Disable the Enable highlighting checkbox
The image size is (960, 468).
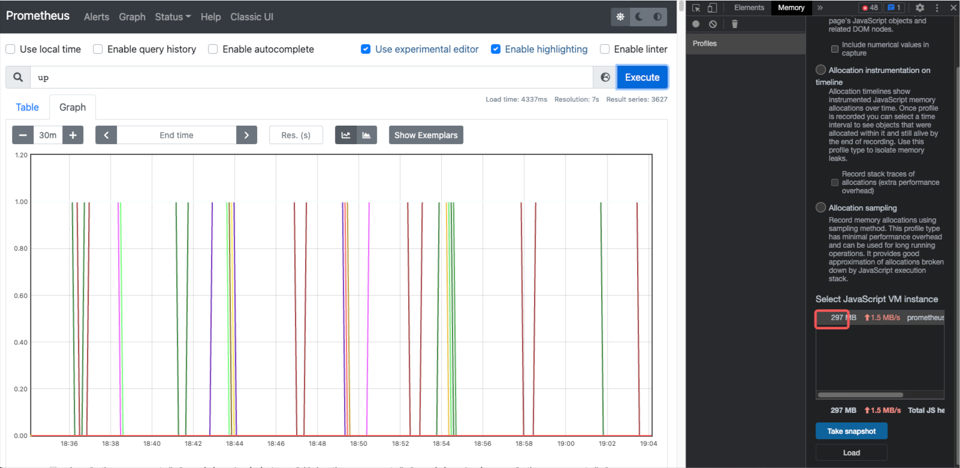pyautogui.click(x=496, y=49)
